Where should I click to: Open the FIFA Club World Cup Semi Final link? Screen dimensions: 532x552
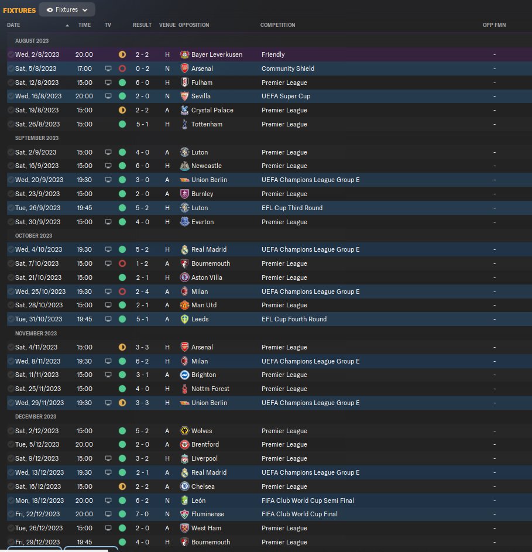click(x=308, y=500)
